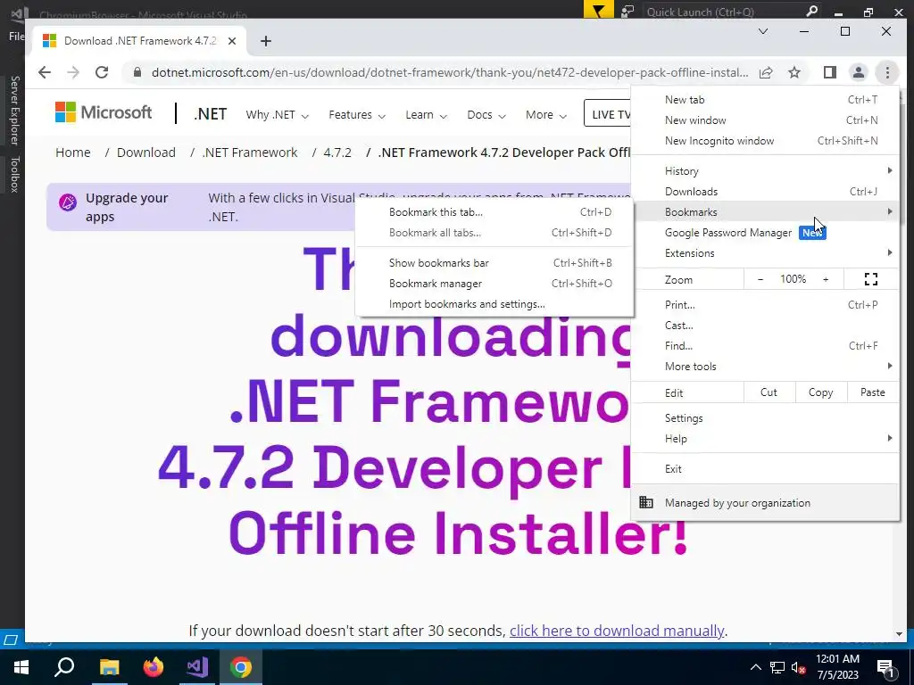Click the Managed by your organization building icon

pos(646,502)
